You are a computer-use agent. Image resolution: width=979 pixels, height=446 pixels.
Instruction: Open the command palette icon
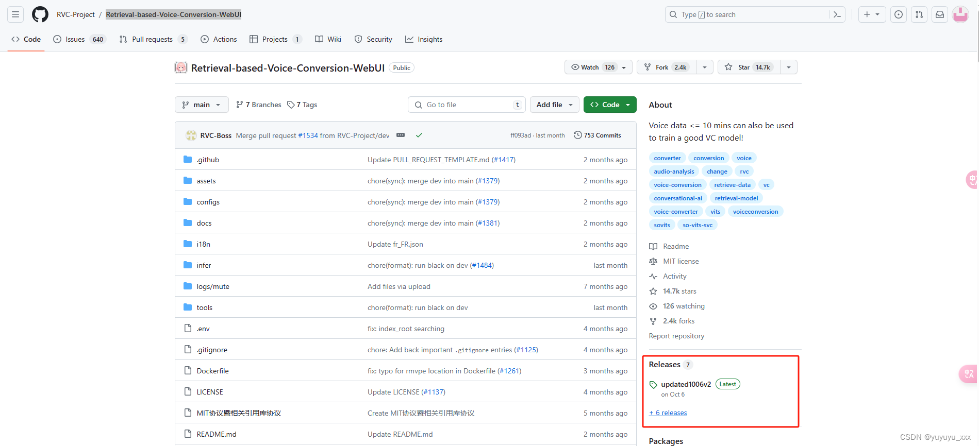(x=837, y=14)
